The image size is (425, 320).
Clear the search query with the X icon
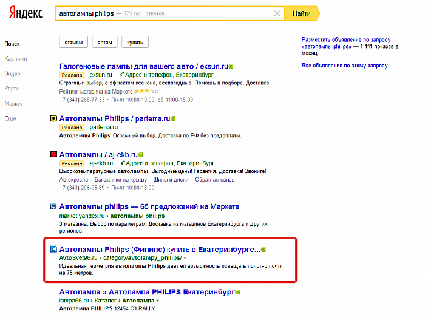(277, 13)
